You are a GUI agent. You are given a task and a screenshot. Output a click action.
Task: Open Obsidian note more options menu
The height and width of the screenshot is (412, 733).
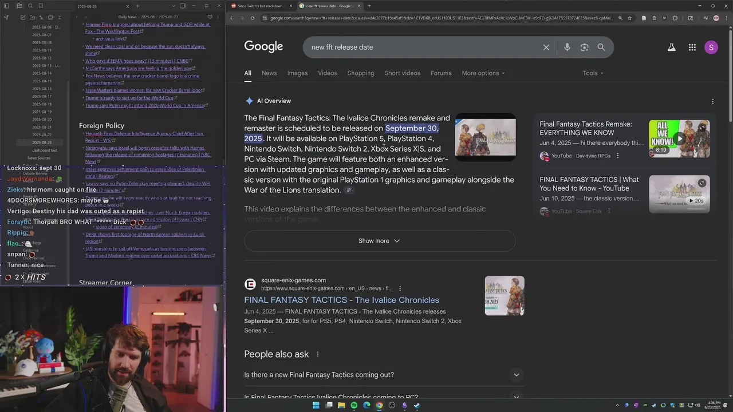click(219, 17)
